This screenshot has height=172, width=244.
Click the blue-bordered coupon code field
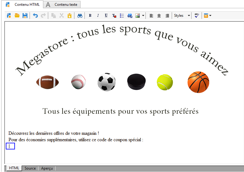pos(10,146)
